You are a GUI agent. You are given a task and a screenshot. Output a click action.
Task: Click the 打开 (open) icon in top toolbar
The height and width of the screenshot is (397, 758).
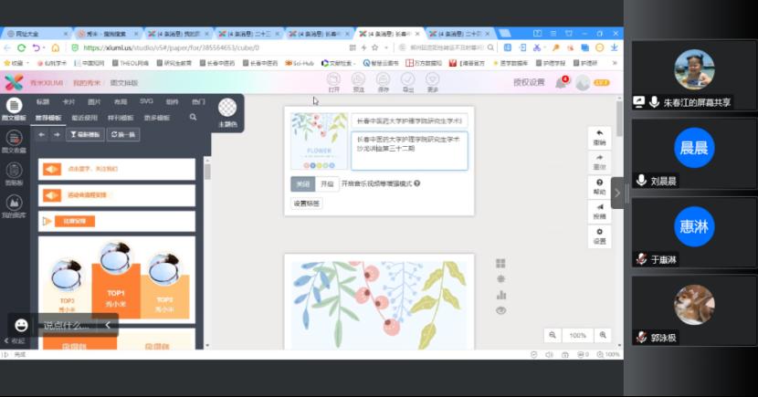pyautogui.click(x=333, y=84)
